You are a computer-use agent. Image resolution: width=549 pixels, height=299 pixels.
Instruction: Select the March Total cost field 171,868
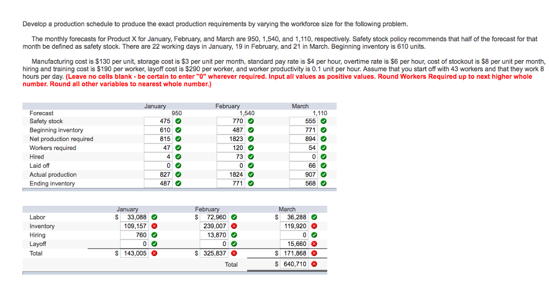(294, 253)
